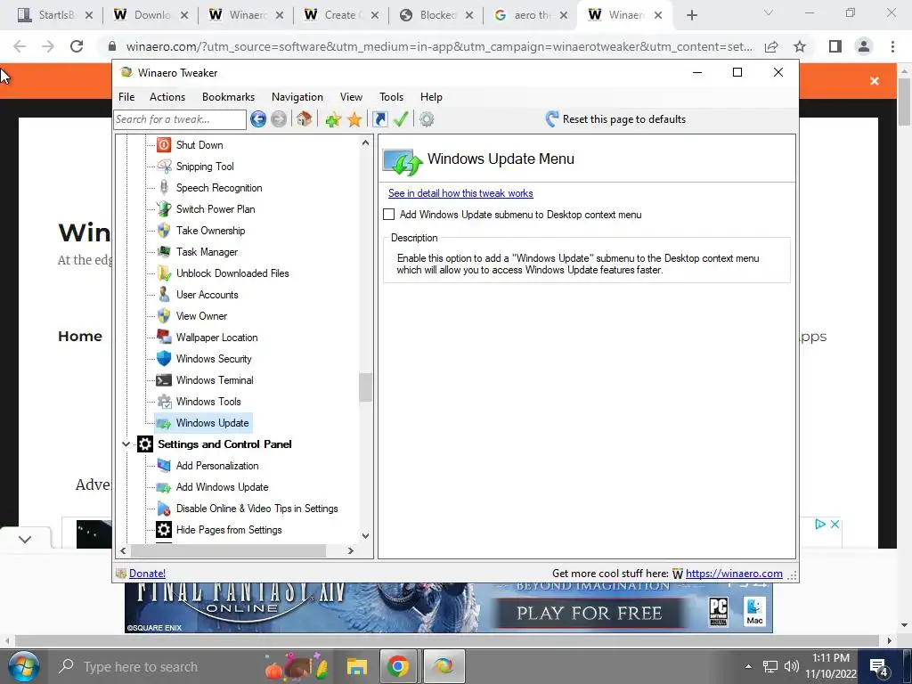This screenshot has width=912, height=684.
Task: Open the View menu
Action: pyautogui.click(x=351, y=96)
